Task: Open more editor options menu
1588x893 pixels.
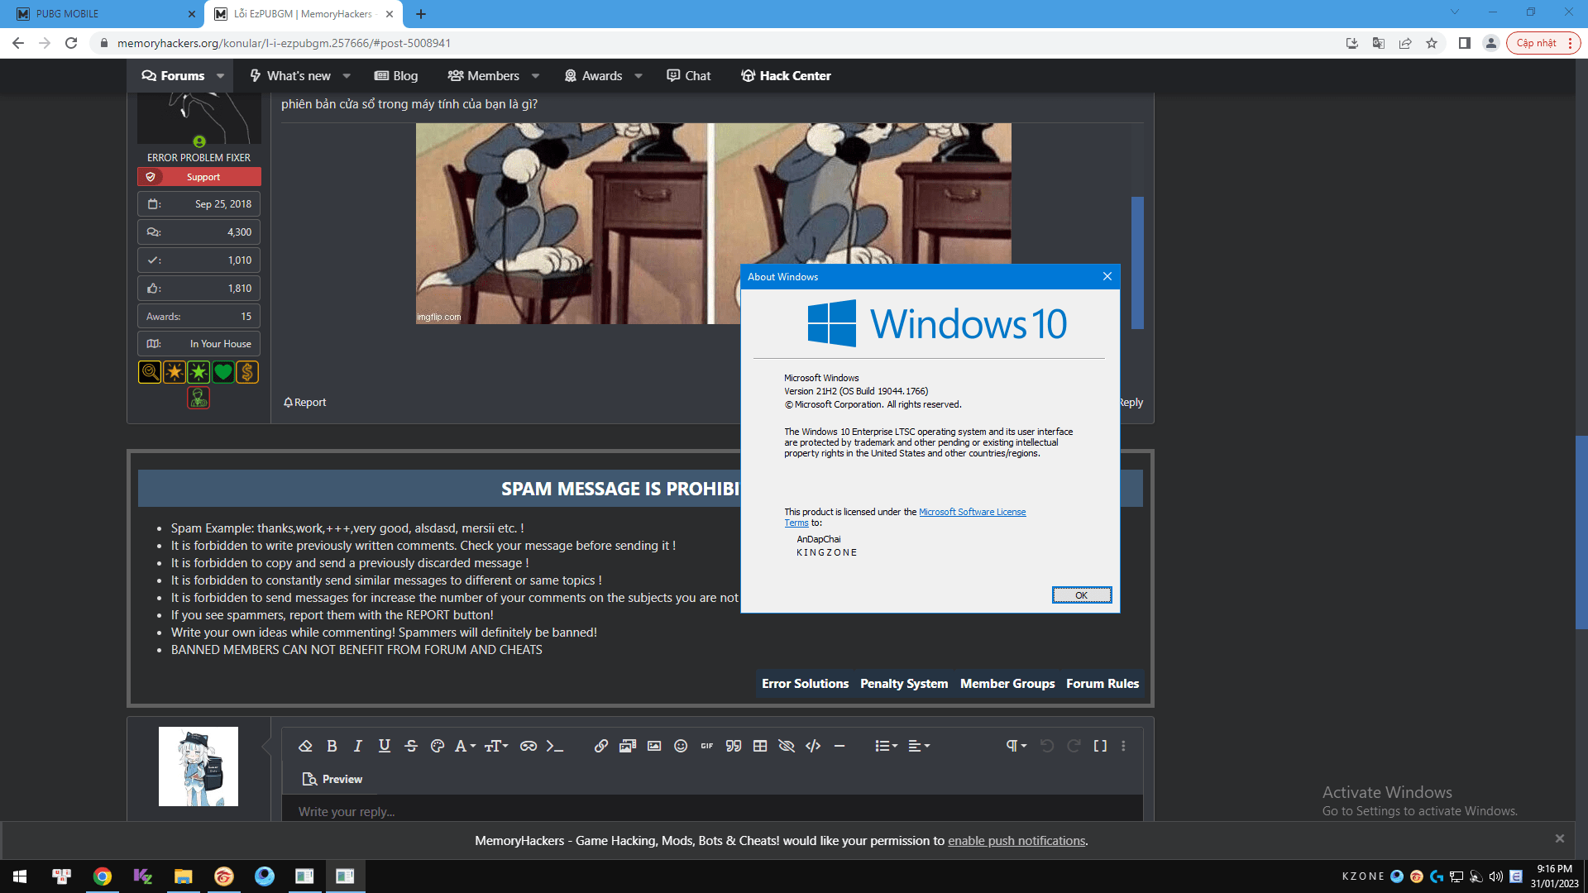Action: pos(1123,746)
